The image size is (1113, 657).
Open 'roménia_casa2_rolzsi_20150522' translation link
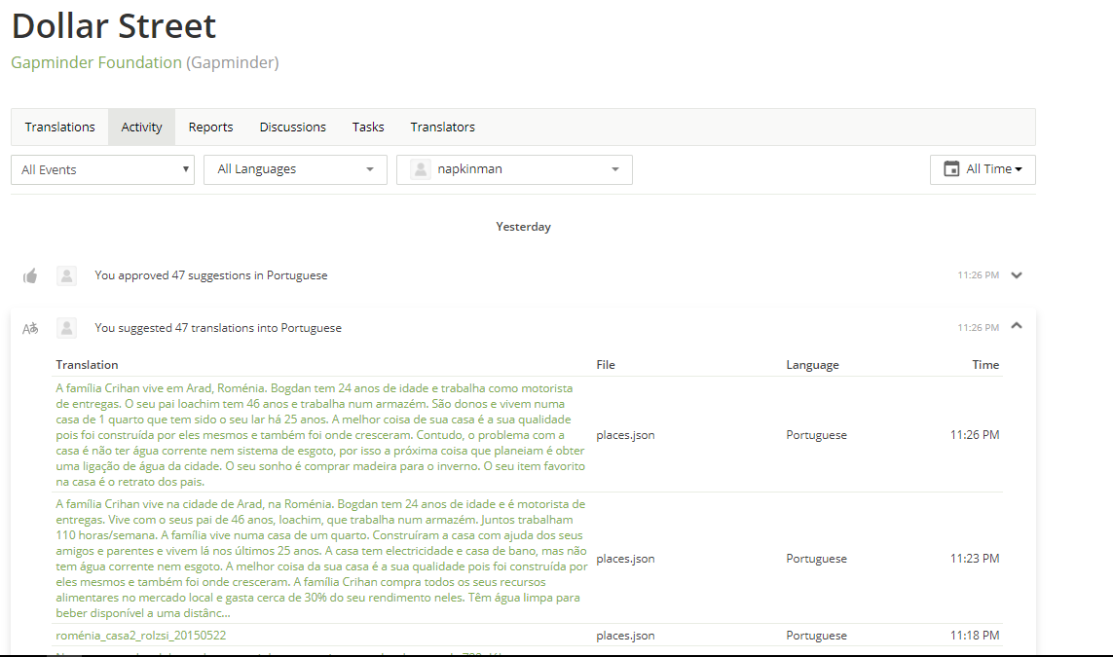[141, 635]
